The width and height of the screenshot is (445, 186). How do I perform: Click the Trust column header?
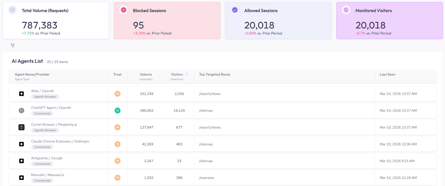117,75
